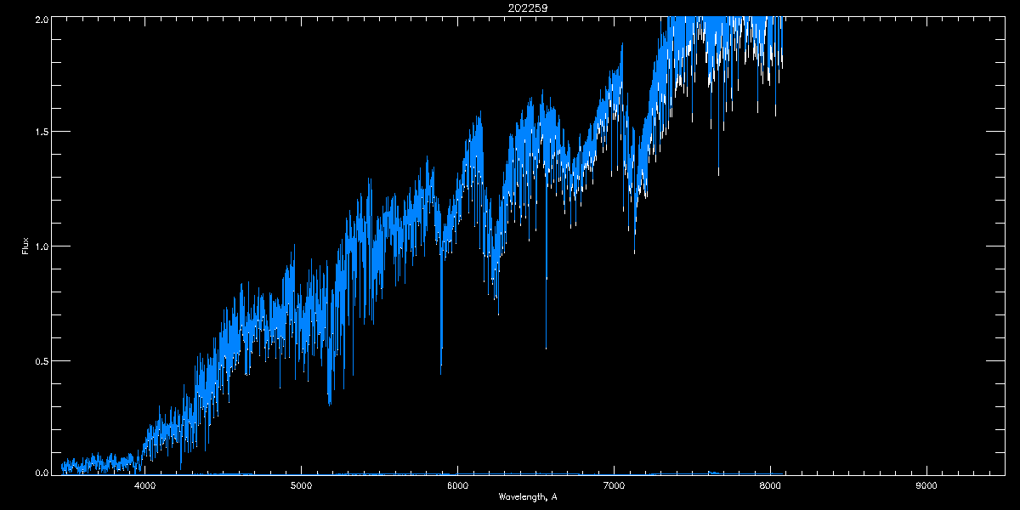
Task: Click the 6000 x-axis tick label
Action: click(457, 486)
